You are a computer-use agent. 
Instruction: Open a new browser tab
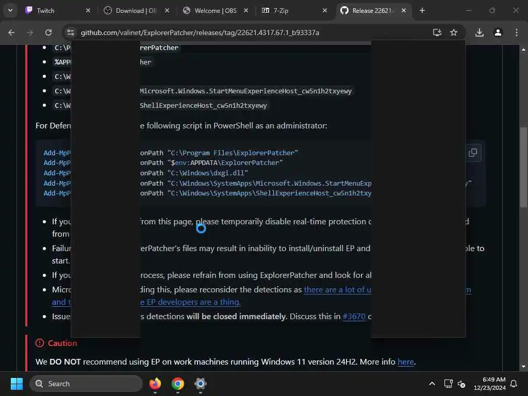click(422, 10)
